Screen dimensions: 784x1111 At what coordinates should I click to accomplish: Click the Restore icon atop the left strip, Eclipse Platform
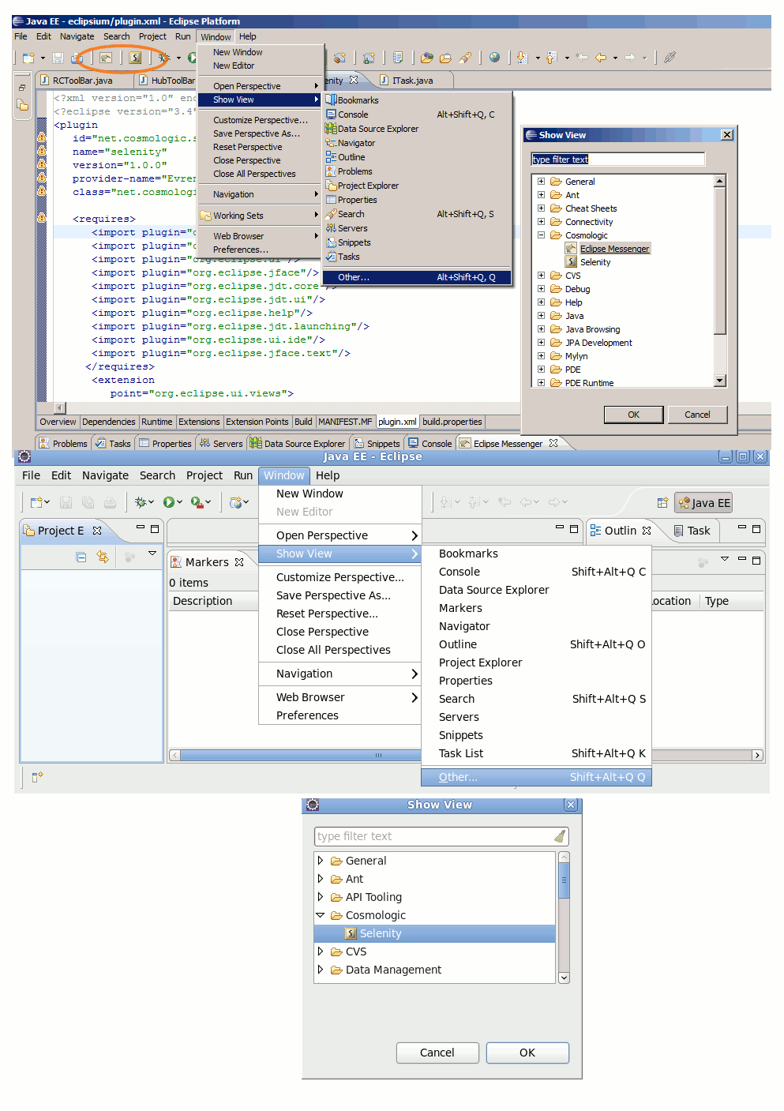point(22,87)
